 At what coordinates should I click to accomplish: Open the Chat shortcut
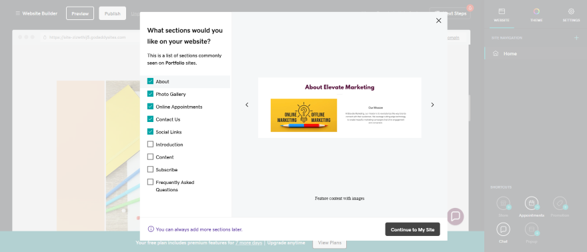point(503,233)
